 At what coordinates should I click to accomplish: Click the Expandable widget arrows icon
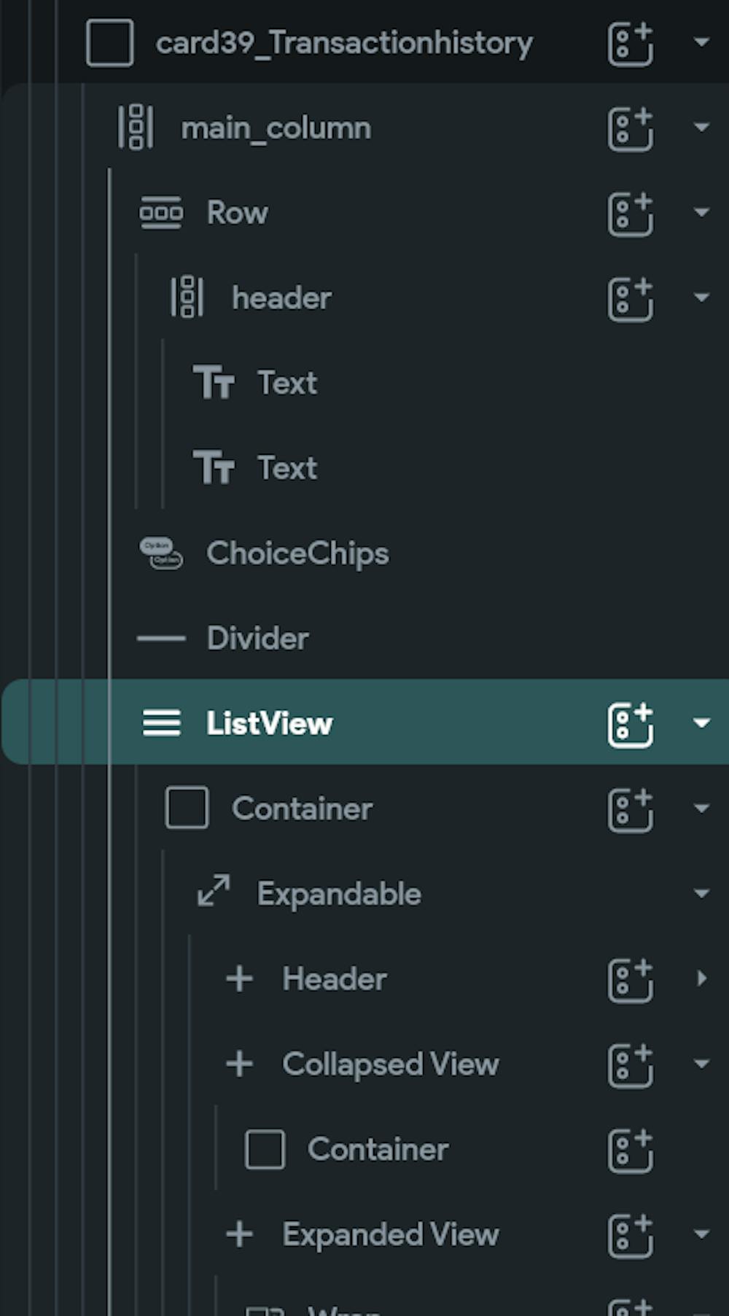click(214, 891)
